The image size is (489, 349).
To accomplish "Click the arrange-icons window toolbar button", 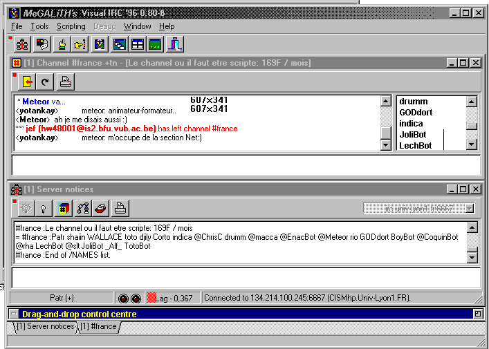I will (156, 44).
